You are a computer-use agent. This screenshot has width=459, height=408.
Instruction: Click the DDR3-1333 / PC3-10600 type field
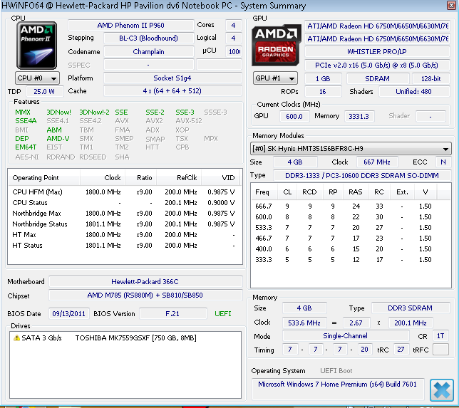(x=362, y=175)
